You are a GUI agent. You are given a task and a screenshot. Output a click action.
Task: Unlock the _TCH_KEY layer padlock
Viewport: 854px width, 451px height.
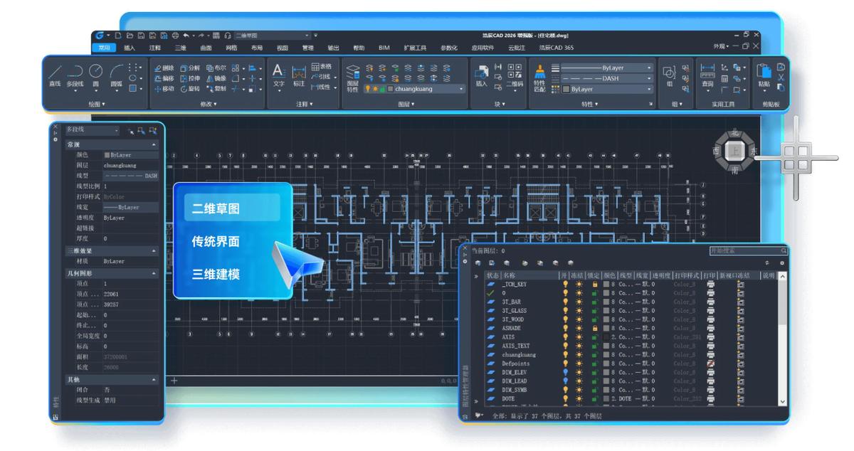(594, 285)
